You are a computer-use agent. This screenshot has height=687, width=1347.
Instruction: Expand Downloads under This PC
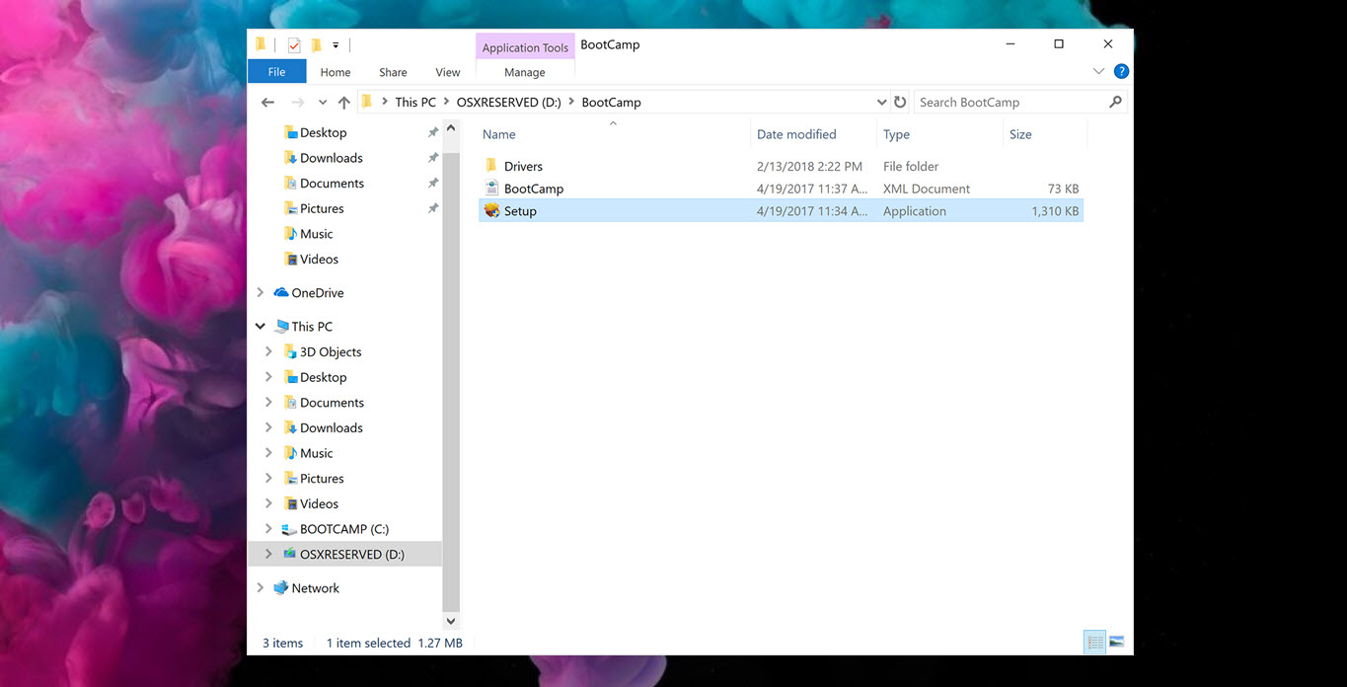tap(268, 428)
